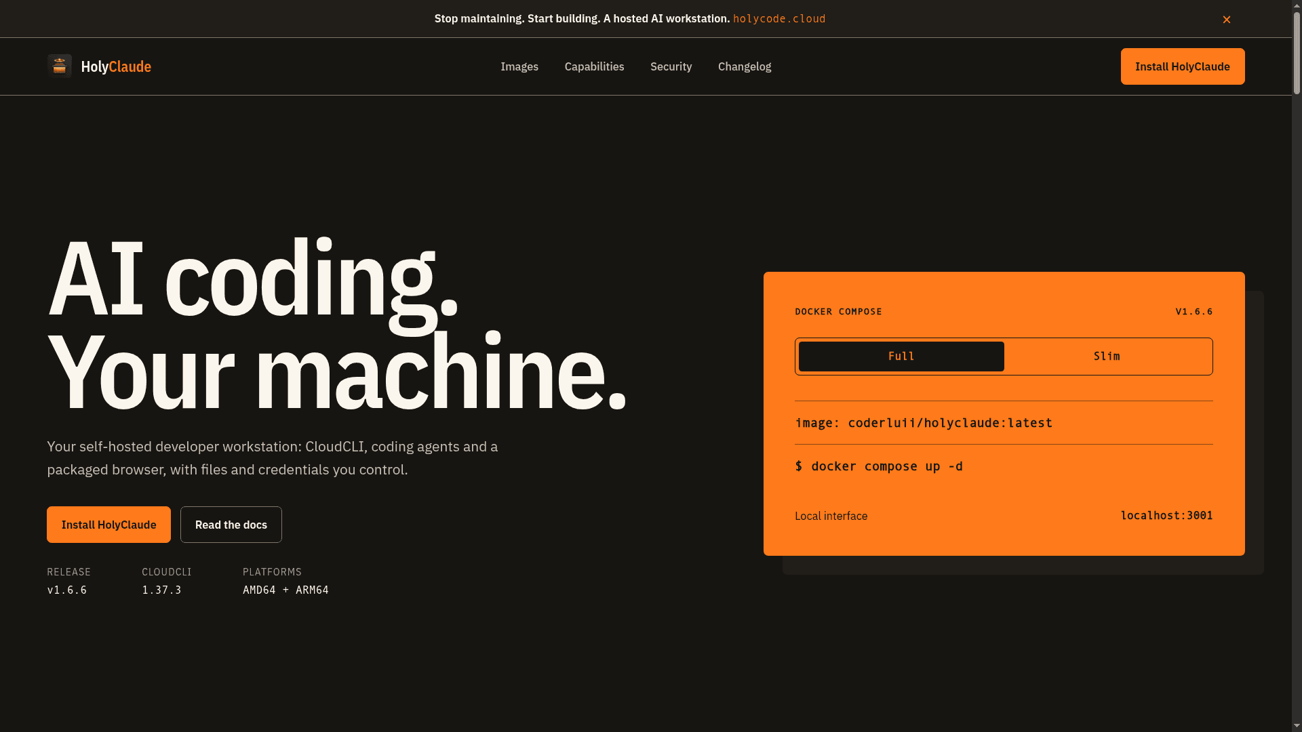
Task: Select the Full image variant
Action: click(x=901, y=357)
